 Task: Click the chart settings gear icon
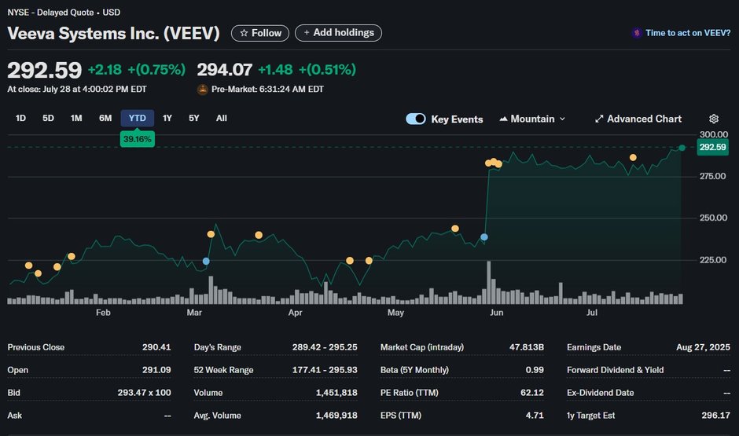coord(714,119)
